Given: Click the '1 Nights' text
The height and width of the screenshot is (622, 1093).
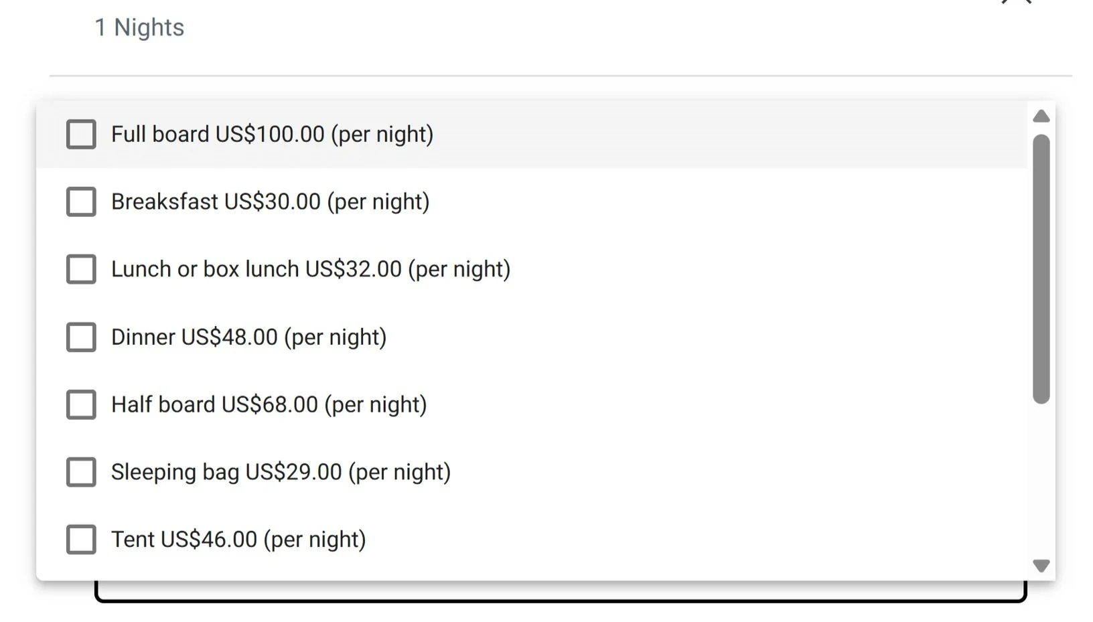Looking at the screenshot, I should point(139,27).
